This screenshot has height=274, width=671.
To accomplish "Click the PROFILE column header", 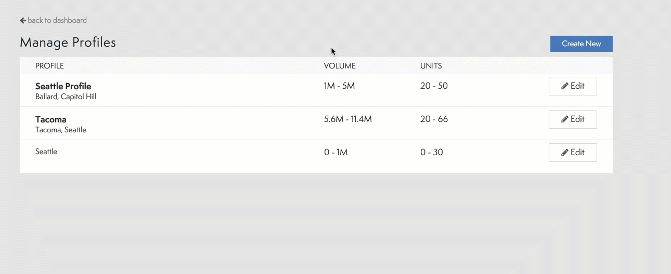I will click(49, 66).
